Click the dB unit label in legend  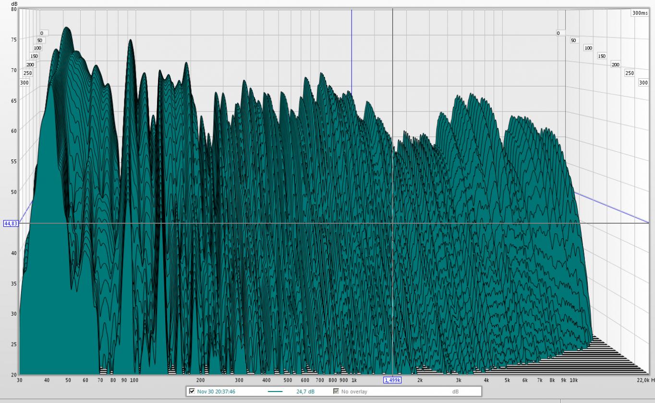click(455, 391)
